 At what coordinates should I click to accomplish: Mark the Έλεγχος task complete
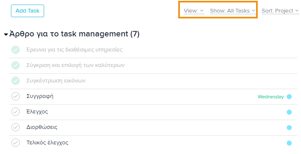point(16,112)
